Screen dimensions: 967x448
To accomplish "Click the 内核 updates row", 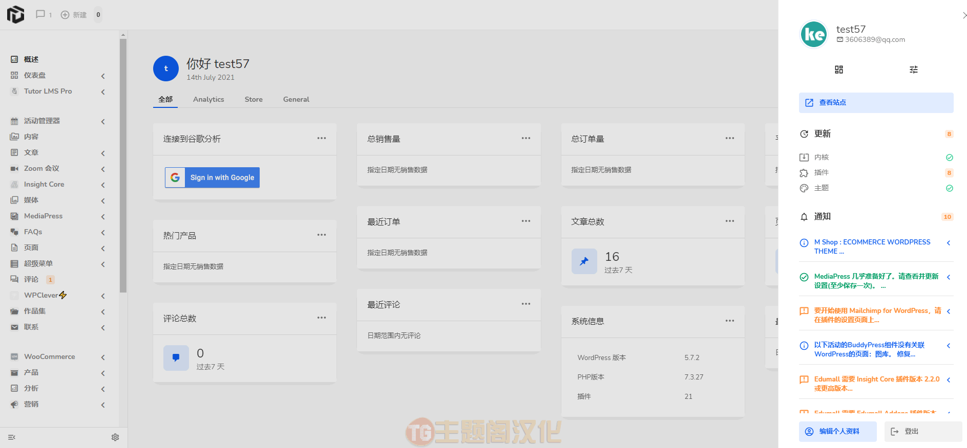I will pos(876,158).
